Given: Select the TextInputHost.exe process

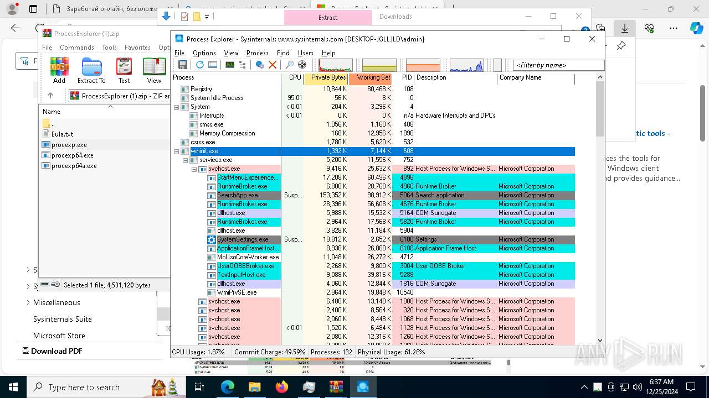Looking at the screenshot, I should tap(374, 275).
